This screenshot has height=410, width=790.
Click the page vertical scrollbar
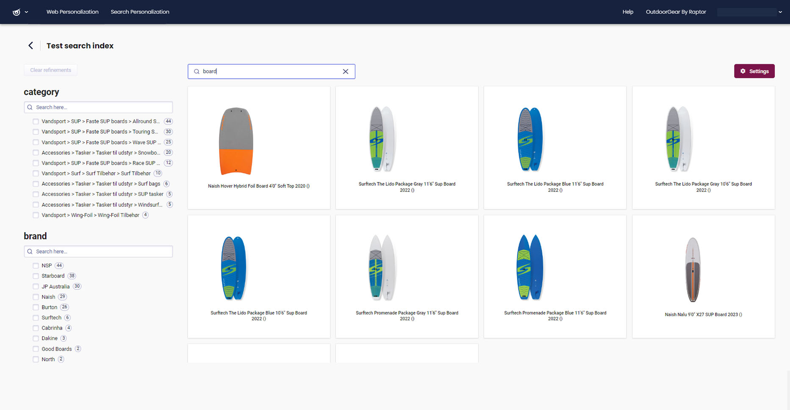click(x=787, y=389)
